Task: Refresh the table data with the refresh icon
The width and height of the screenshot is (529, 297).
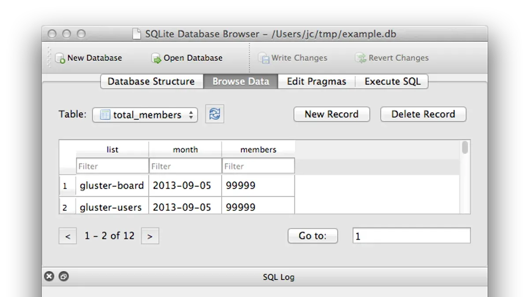Action: [x=215, y=114]
